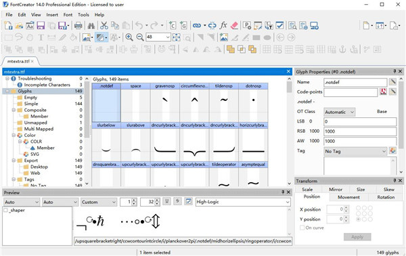Zoom out with the minus magnifier

point(140,37)
